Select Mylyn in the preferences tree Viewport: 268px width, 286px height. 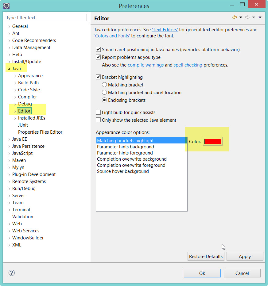click(x=18, y=167)
